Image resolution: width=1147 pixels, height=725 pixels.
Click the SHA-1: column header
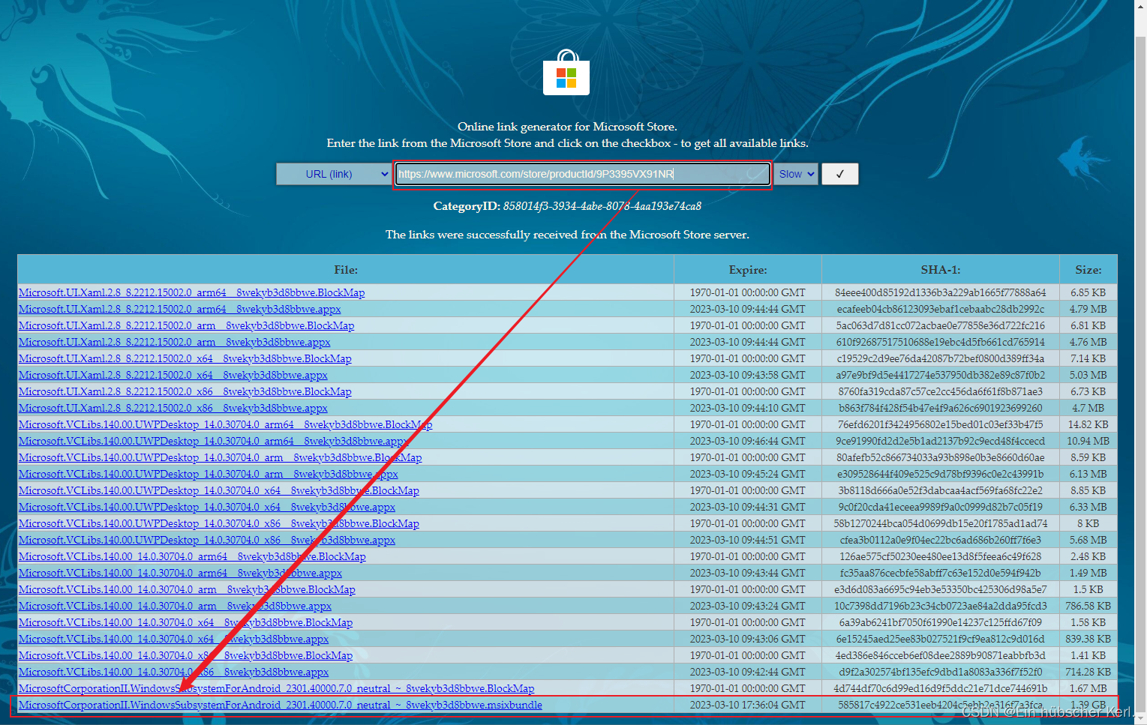pos(941,270)
